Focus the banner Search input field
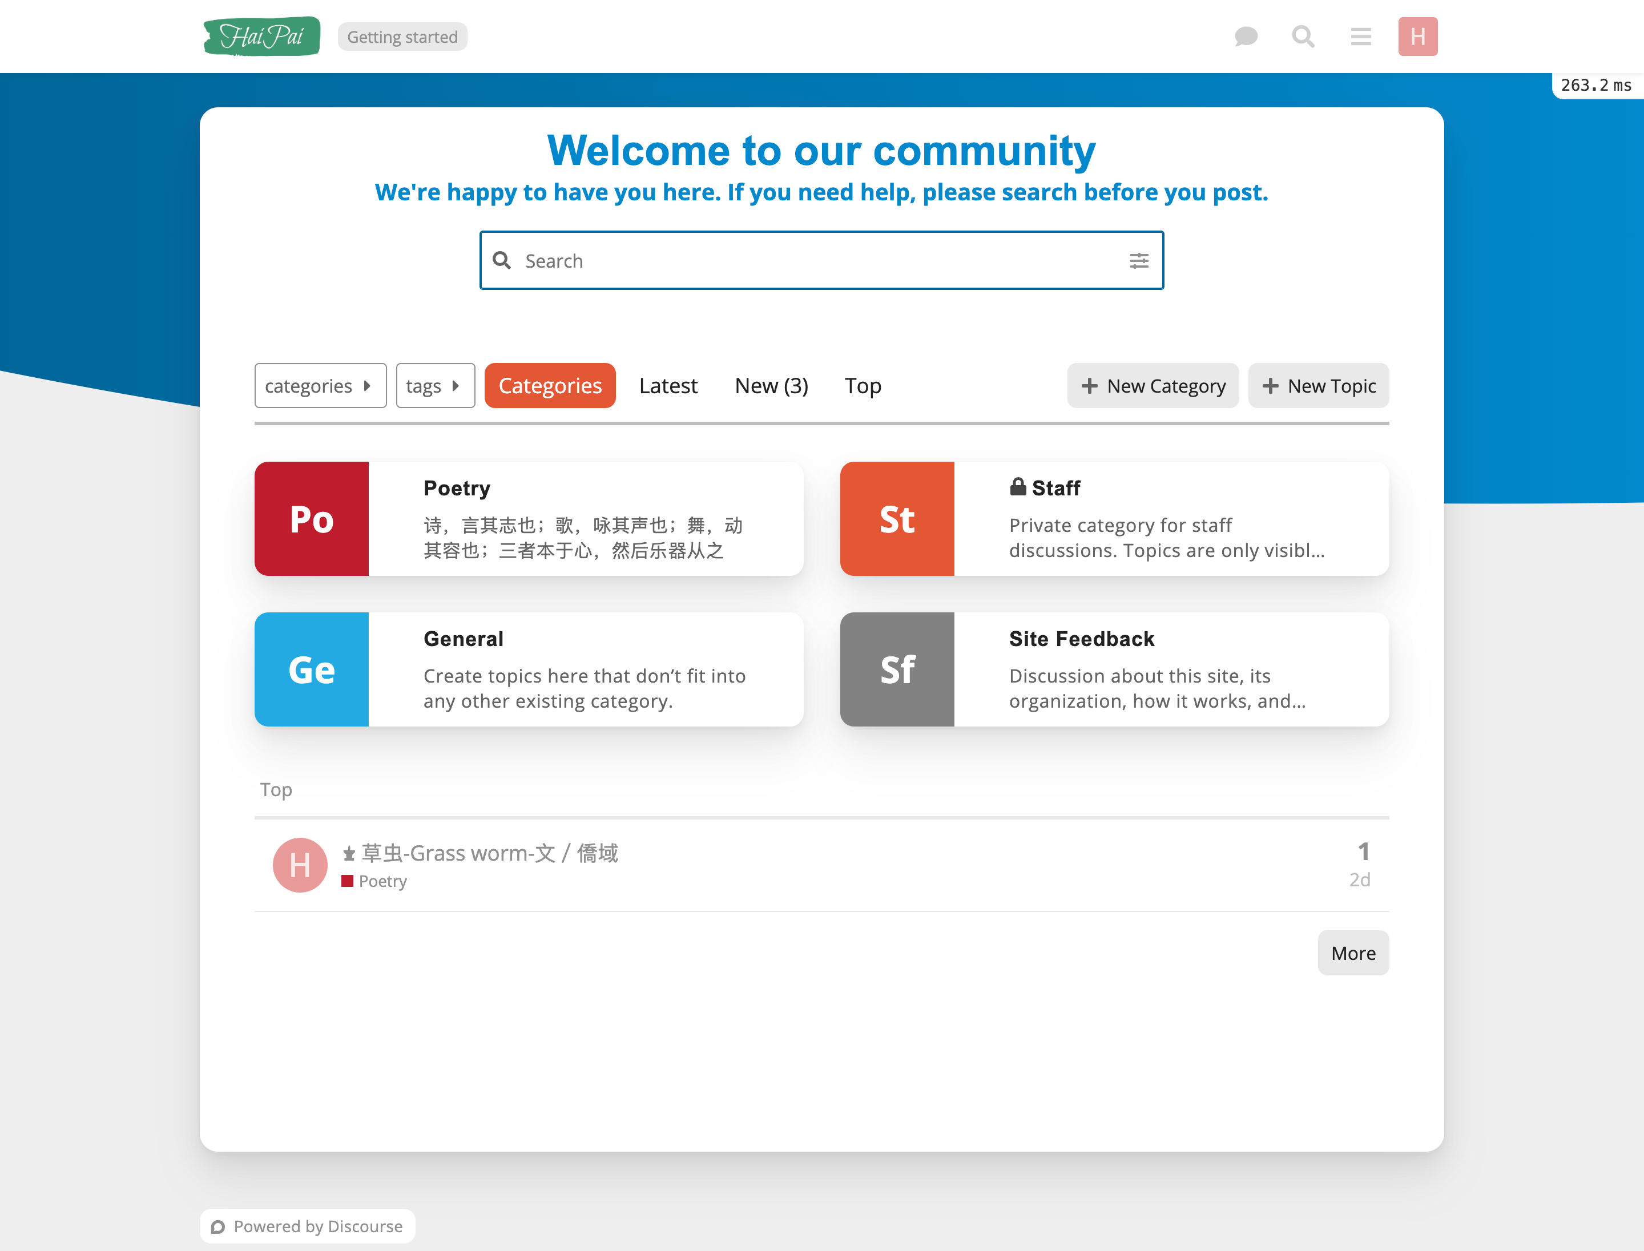 (x=819, y=261)
